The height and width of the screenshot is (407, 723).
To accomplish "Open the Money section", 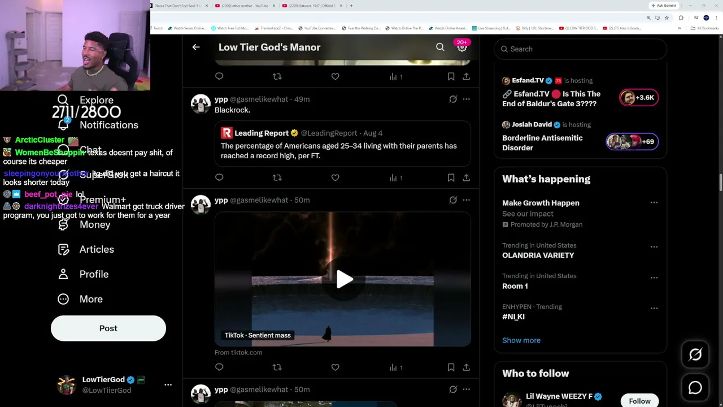I will 84,224.
